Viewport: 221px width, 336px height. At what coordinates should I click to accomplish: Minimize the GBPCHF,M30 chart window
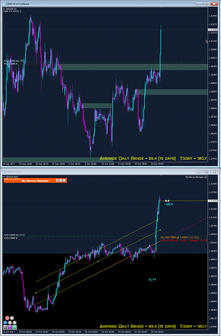tap(199, 171)
